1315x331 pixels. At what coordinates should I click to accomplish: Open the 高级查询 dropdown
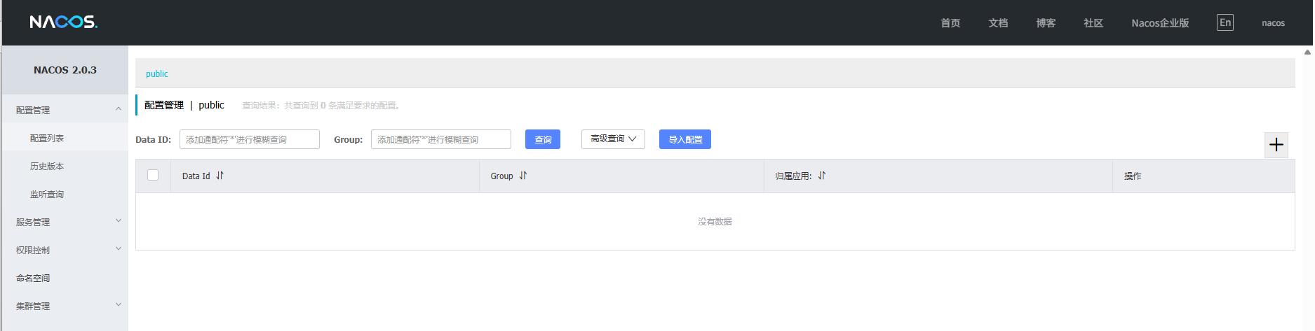tap(613, 139)
